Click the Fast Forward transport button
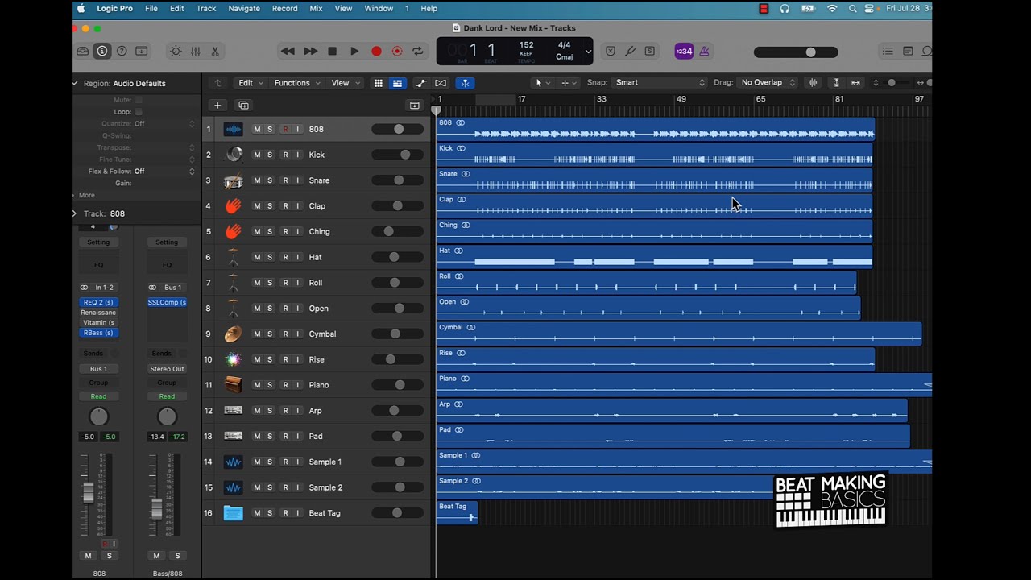The image size is (1031, 580). click(x=310, y=51)
